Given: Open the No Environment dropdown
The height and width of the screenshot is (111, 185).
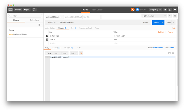Looking at the screenshot, I should (154, 16).
